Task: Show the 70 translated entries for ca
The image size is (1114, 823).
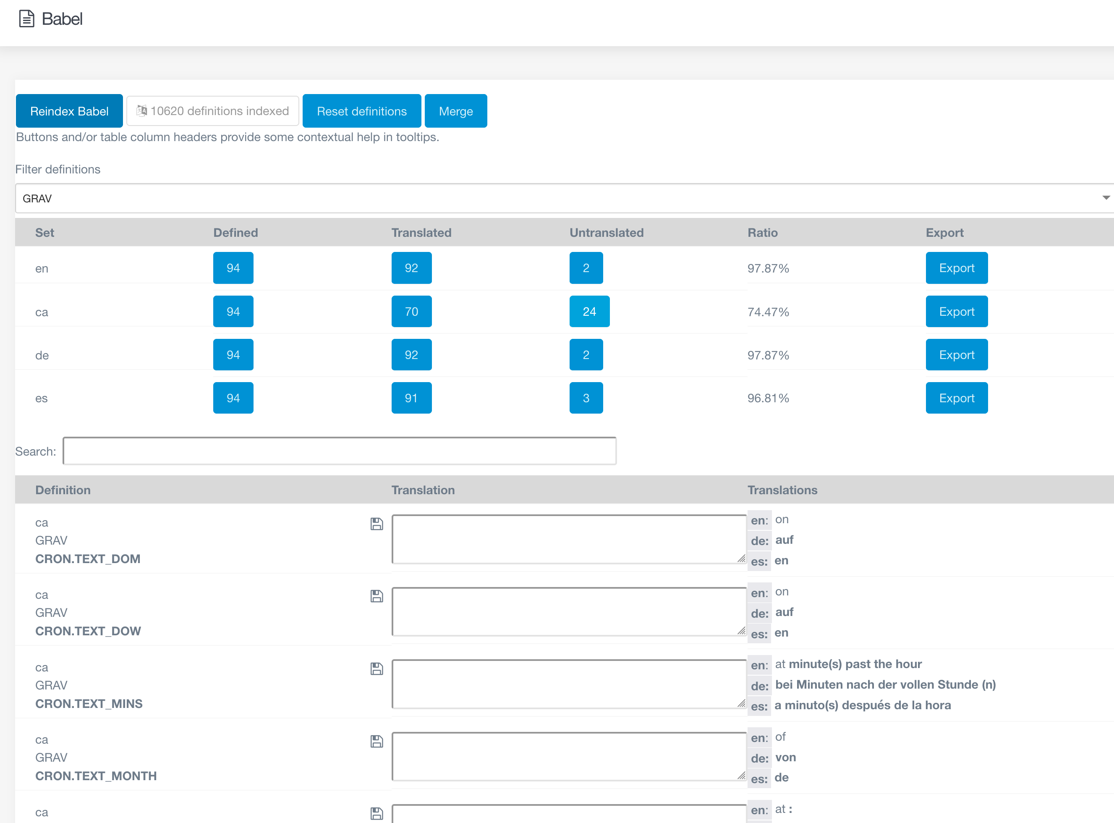Action: pyautogui.click(x=411, y=312)
